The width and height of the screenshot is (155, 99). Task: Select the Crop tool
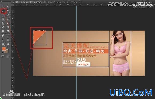(3, 15)
